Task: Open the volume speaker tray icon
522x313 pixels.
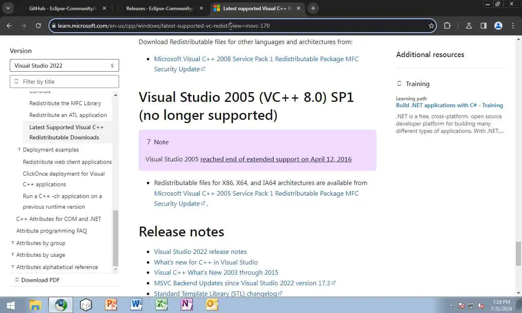Action: coord(481,305)
